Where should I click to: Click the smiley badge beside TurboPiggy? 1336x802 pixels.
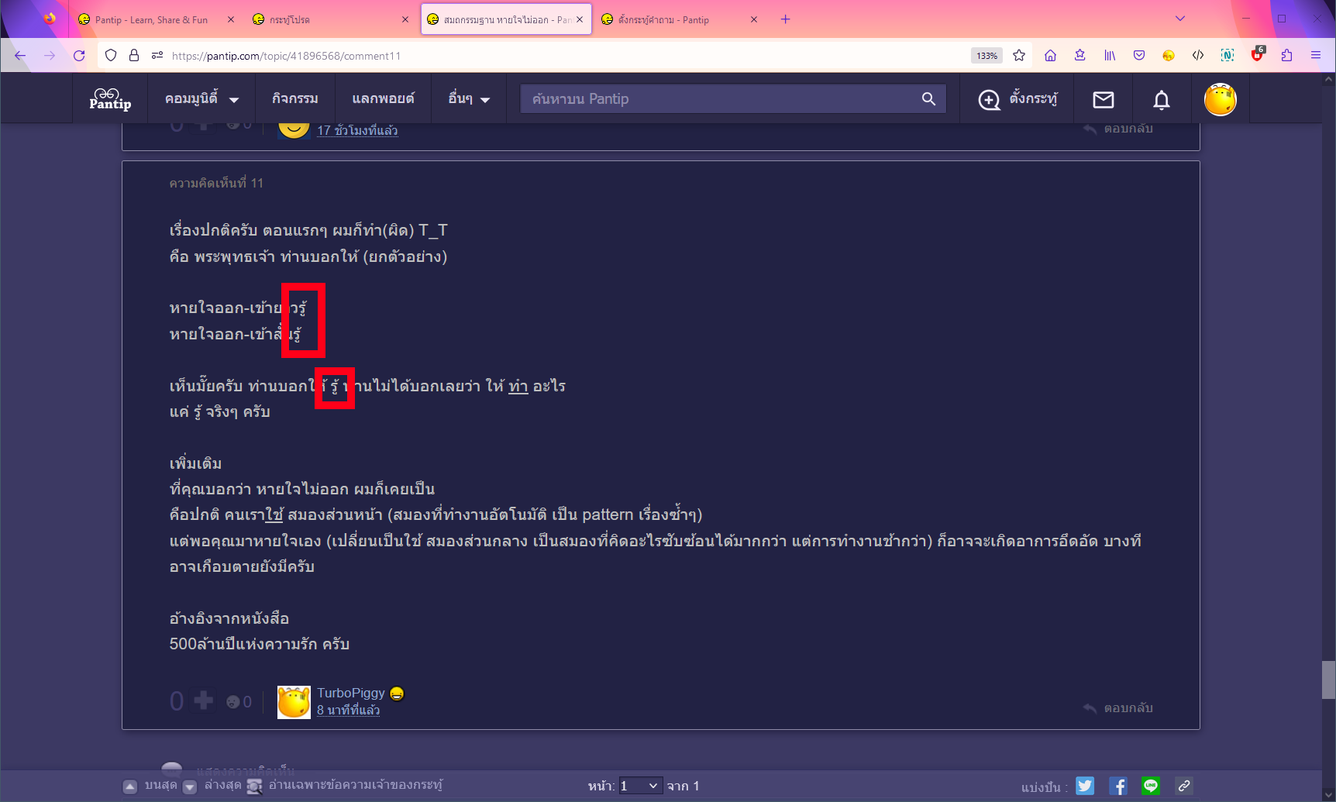pos(397,694)
